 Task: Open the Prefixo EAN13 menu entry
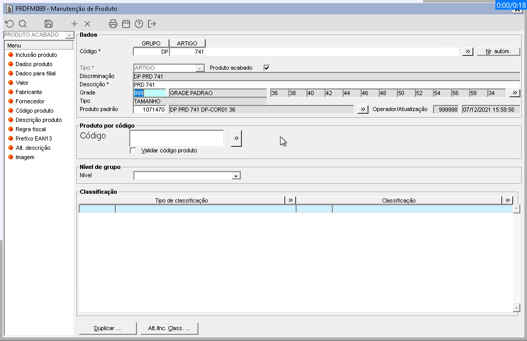pyautogui.click(x=34, y=138)
